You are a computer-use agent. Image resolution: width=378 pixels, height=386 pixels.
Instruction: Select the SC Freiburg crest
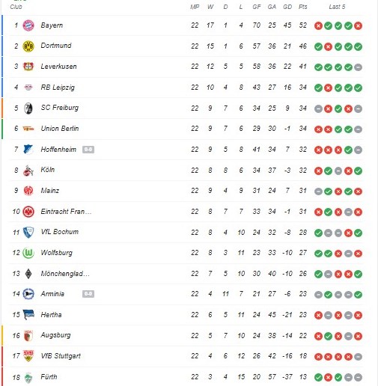28,108
